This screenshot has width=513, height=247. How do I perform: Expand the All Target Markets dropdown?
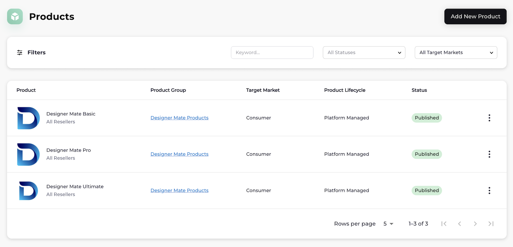pyautogui.click(x=456, y=52)
